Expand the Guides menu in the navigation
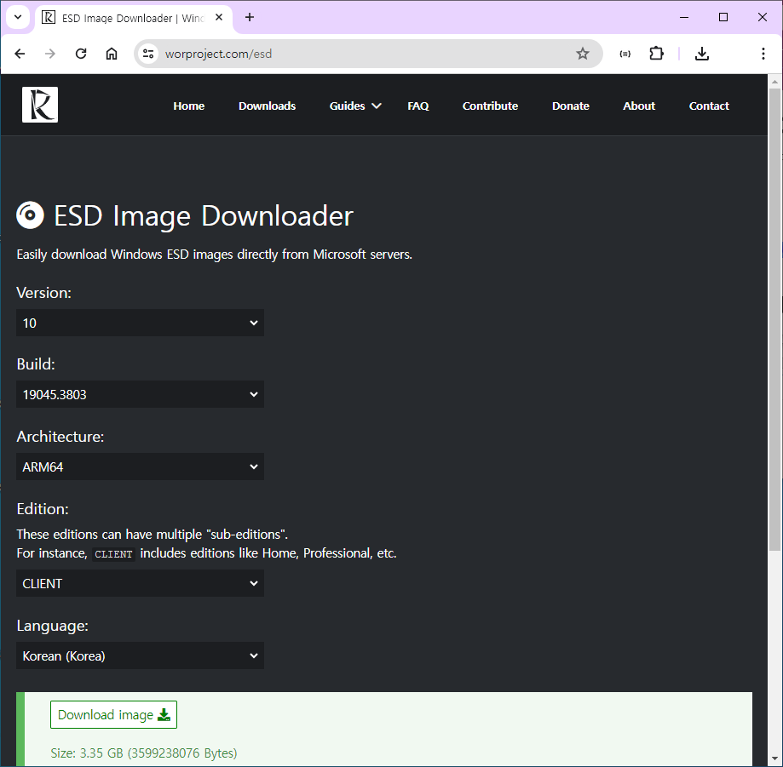This screenshot has width=783, height=767. [x=355, y=106]
